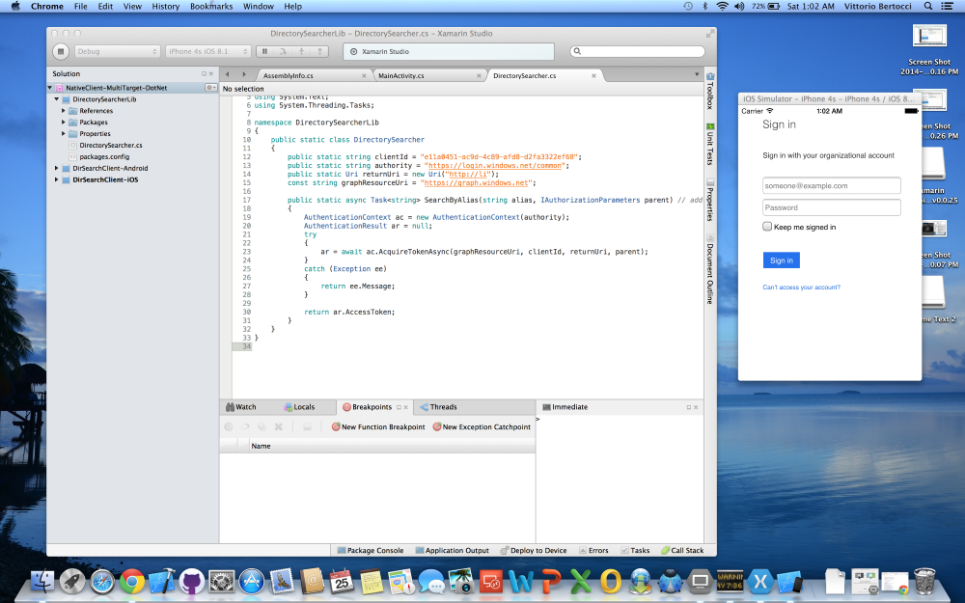
Task: Open the Tasks pad
Action: tap(635, 550)
